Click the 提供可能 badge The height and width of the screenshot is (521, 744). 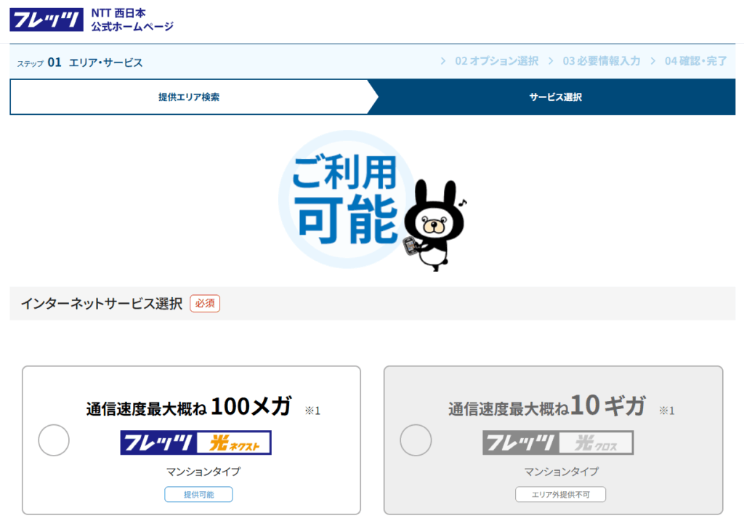pyautogui.click(x=198, y=494)
